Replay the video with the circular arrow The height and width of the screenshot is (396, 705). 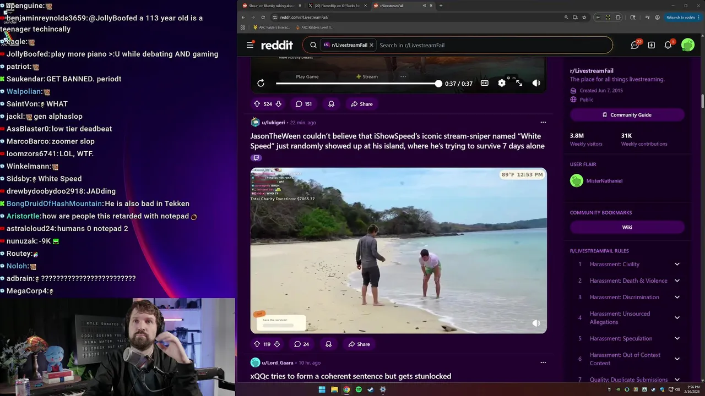click(x=261, y=83)
